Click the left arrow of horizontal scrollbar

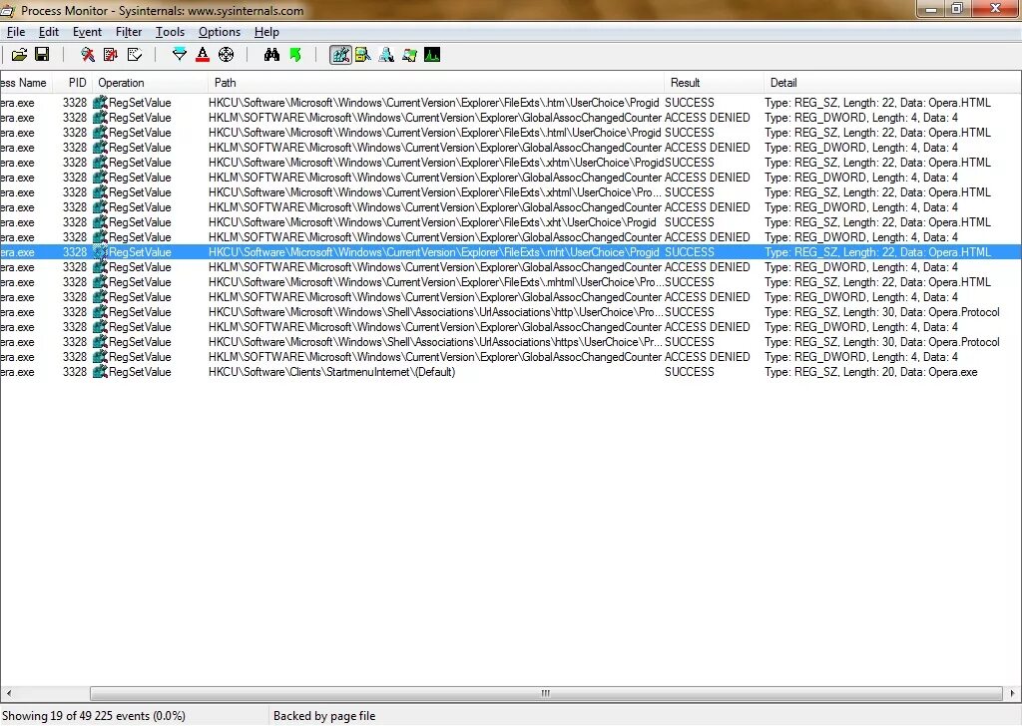[8, 693]
